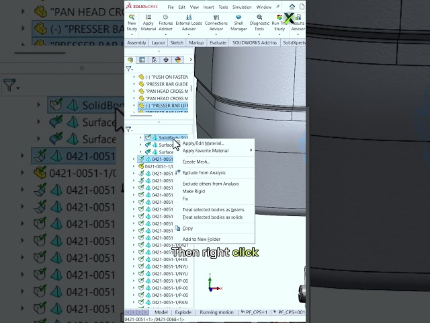The width and height of the screenshot is (430, 323).
Task: Open New Study dropdown arrow
Action: click(x=132, y=34)
